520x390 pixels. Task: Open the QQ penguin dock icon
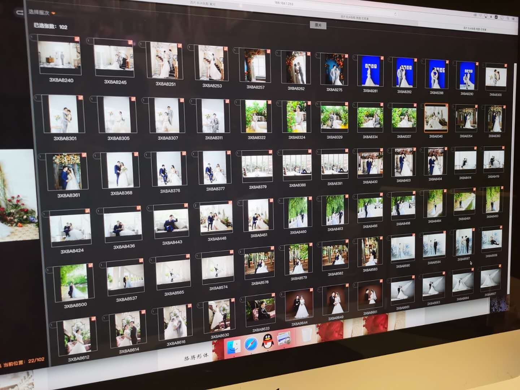pyautogui.click(x=267, y=342)
